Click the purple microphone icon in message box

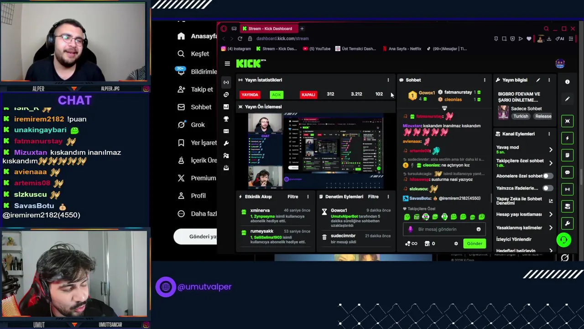[410, 229]
